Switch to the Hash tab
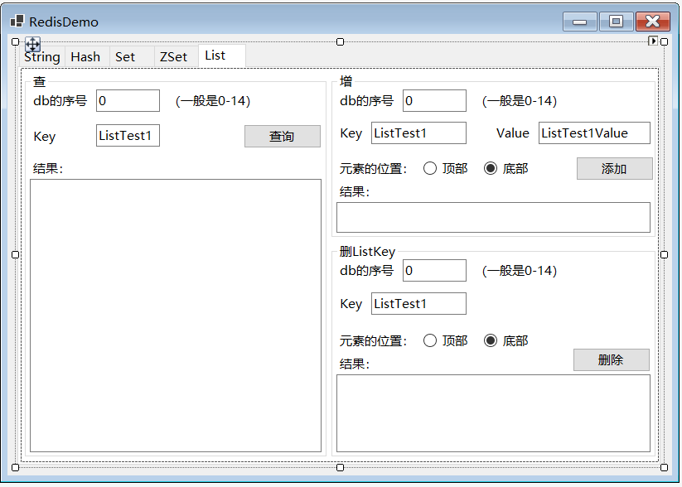 click(85, 57)
